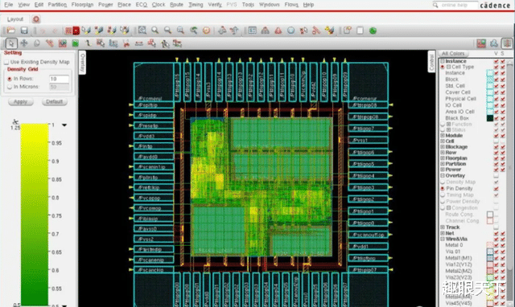515x307 pixels.
Task: Click the redraw display icon
Action: click(206, 31)
